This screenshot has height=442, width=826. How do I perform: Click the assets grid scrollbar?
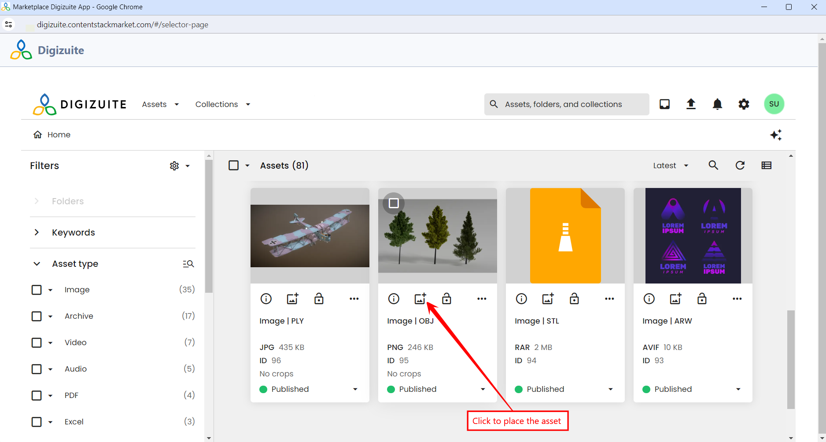[791, 360]
